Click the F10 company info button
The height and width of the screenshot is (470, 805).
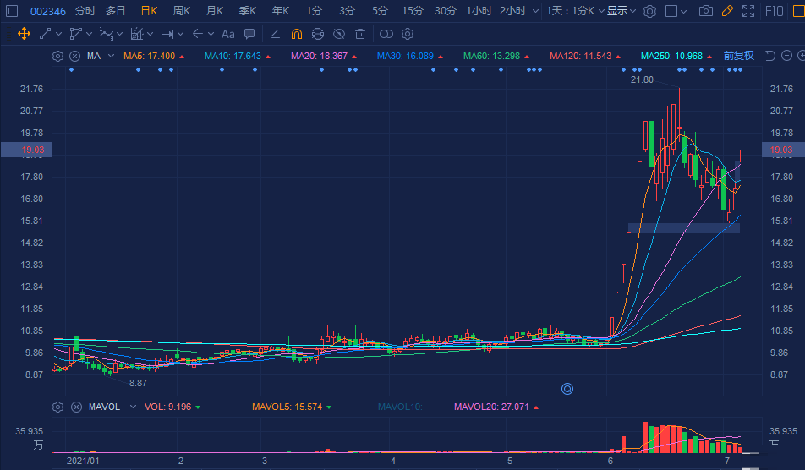tap(773, 11)
